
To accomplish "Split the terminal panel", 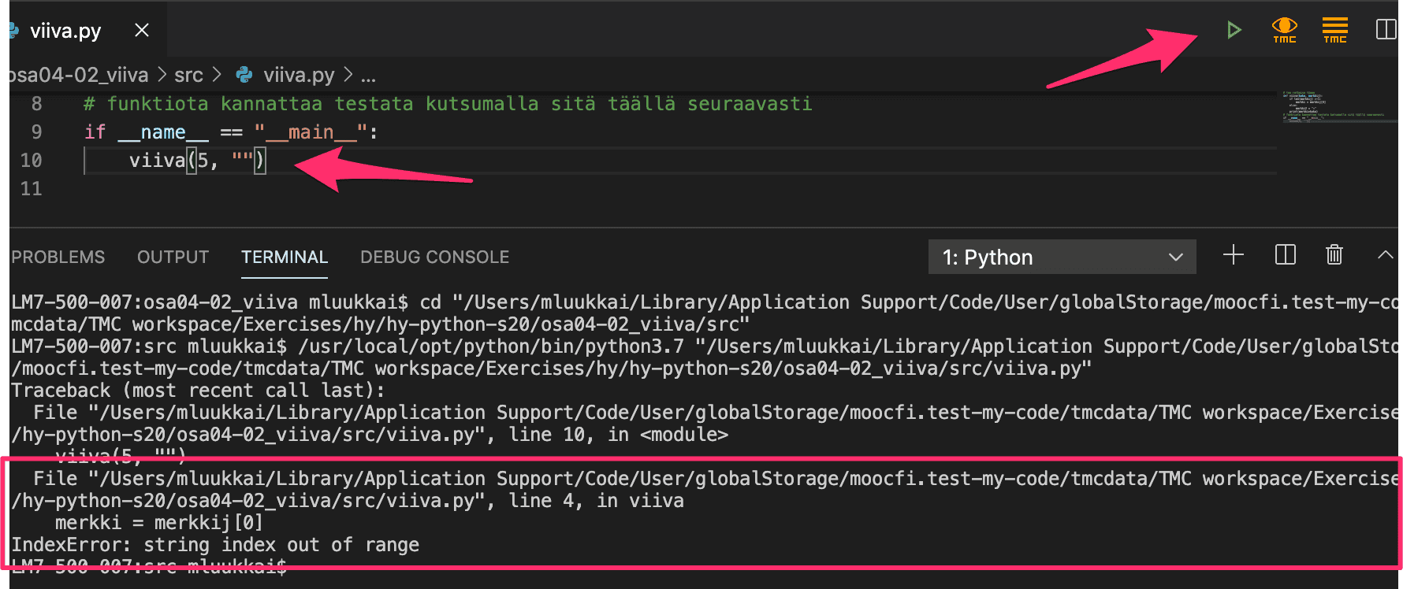I will pyautogui.click(x=1285, y=255).
